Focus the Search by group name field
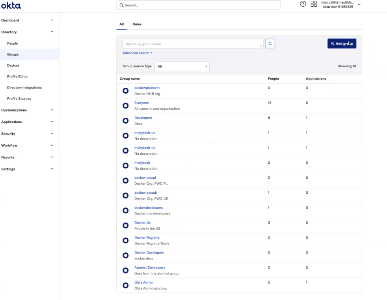This screenshot has height=300, width=387. tap(193, 44)
